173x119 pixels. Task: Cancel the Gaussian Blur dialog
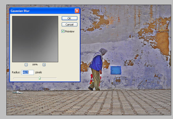(69, 24)
